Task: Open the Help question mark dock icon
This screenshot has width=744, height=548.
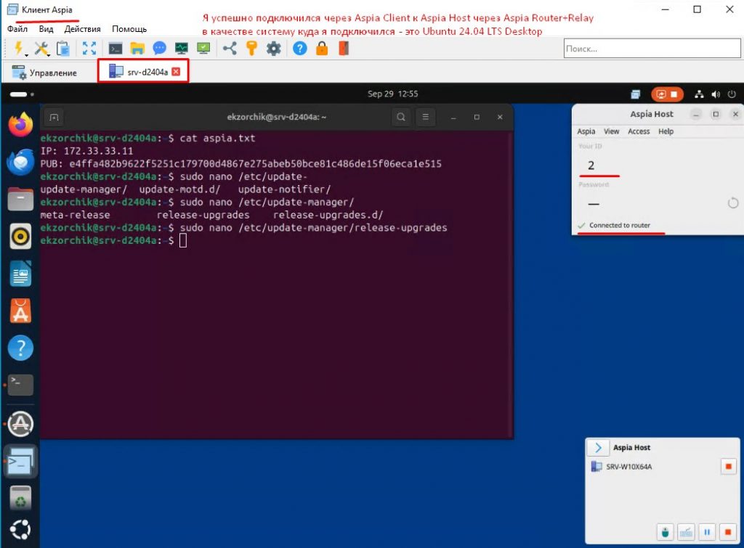Action: (20, 348)
